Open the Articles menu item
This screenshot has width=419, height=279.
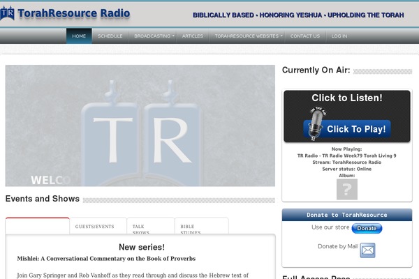(x=193, y=36)
